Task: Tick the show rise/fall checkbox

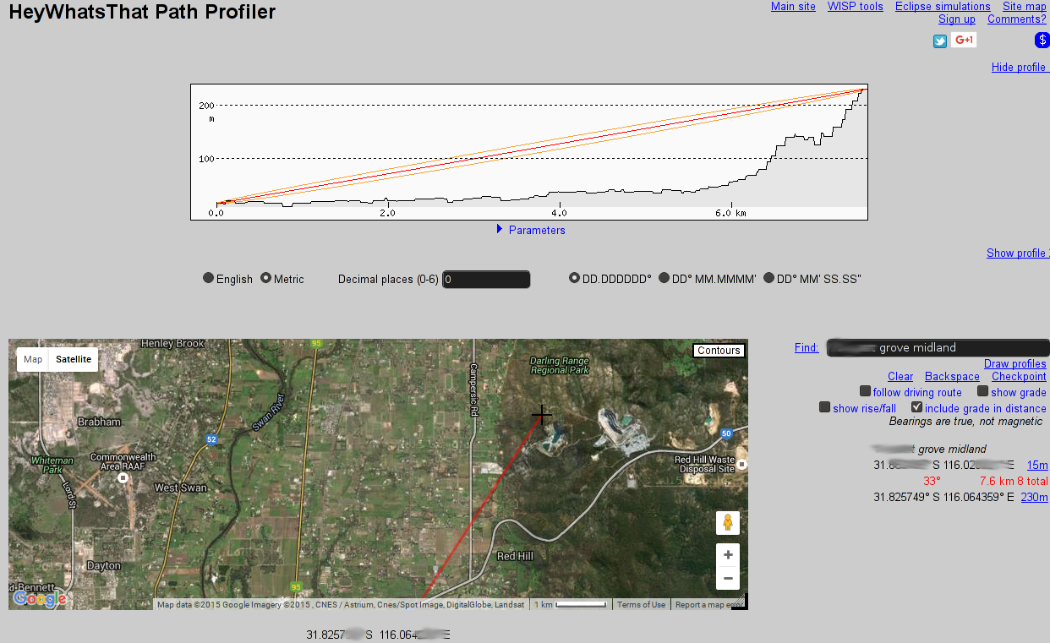Action: click(824, 407)
